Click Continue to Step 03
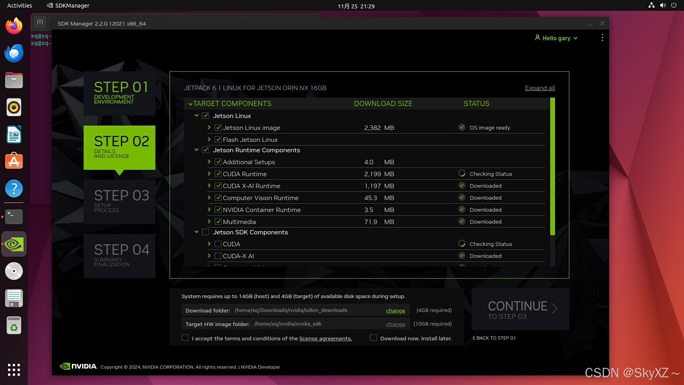 click(520, 309)
